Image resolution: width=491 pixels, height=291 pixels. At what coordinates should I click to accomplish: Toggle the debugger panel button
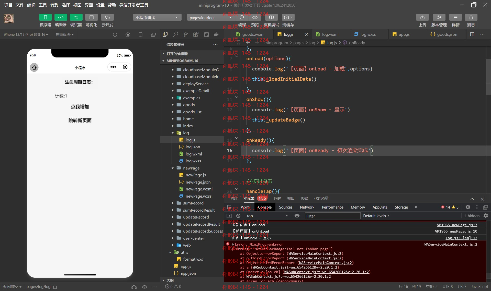[76, 17]
